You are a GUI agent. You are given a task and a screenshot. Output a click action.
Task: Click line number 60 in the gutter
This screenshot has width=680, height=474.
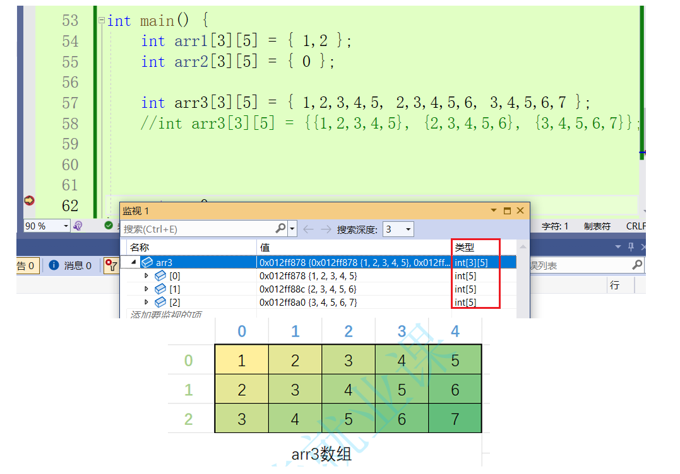70,165
